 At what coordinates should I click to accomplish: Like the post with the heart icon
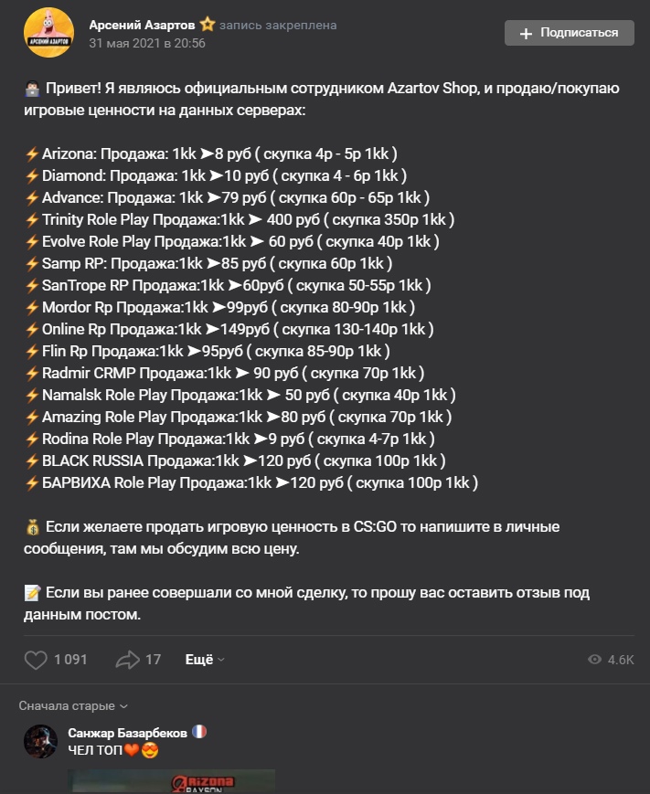36,660
